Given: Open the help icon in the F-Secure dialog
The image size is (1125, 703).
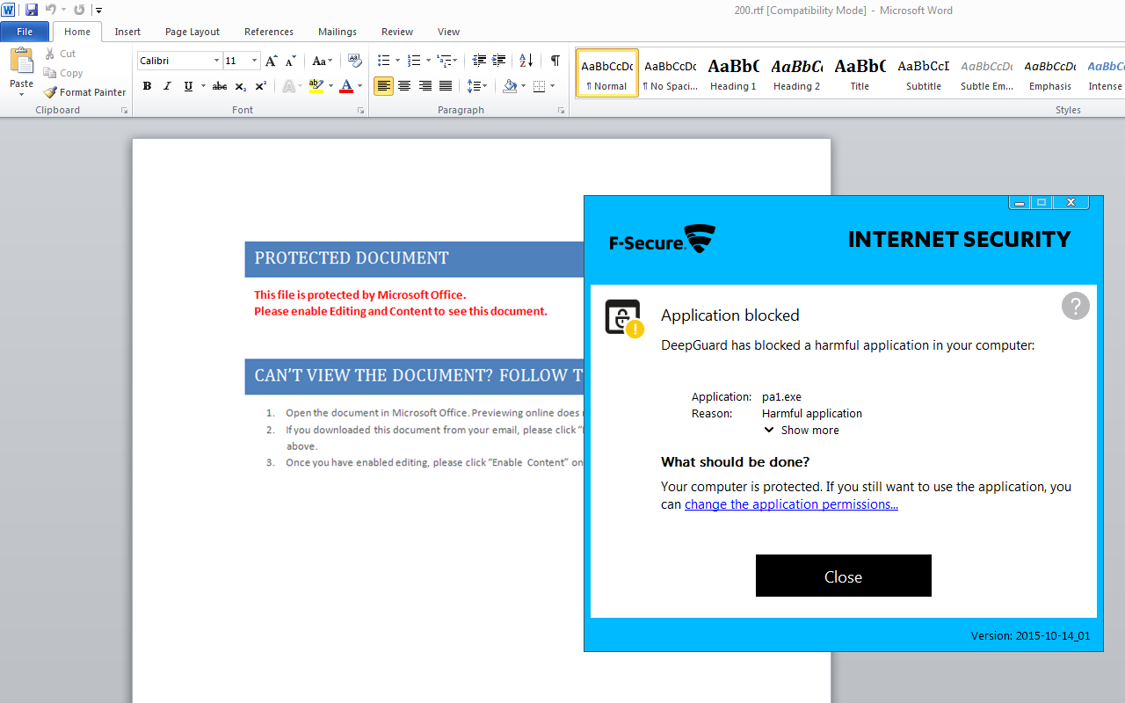Looking at the screenshot, I should pyautogui.click(x=1075, y=306).
